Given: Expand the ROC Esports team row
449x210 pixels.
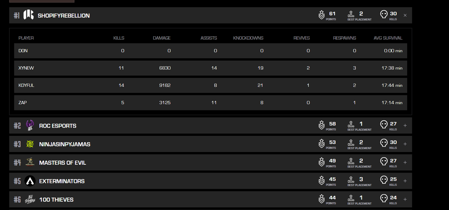Looking at the screenshot, I should [x=405, y=126].
